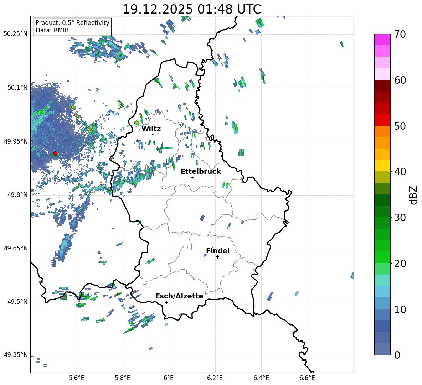
Task: Click the red radar site marker dot
Action: (x=55, y=154)
